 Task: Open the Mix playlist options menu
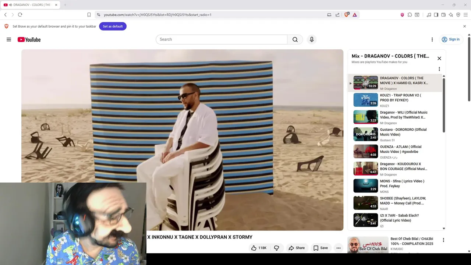tap(439, 69)
